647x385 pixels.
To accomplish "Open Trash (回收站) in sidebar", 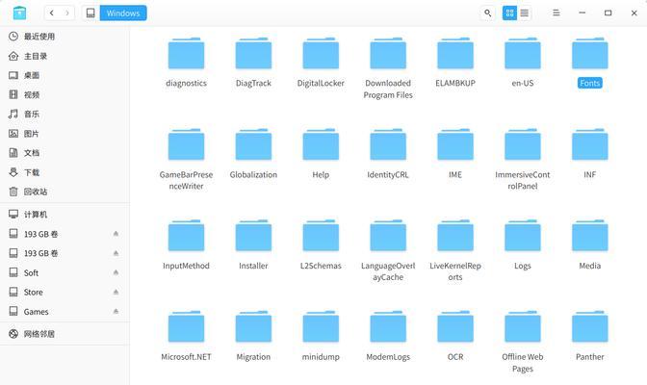I will [x=65, y=192].
